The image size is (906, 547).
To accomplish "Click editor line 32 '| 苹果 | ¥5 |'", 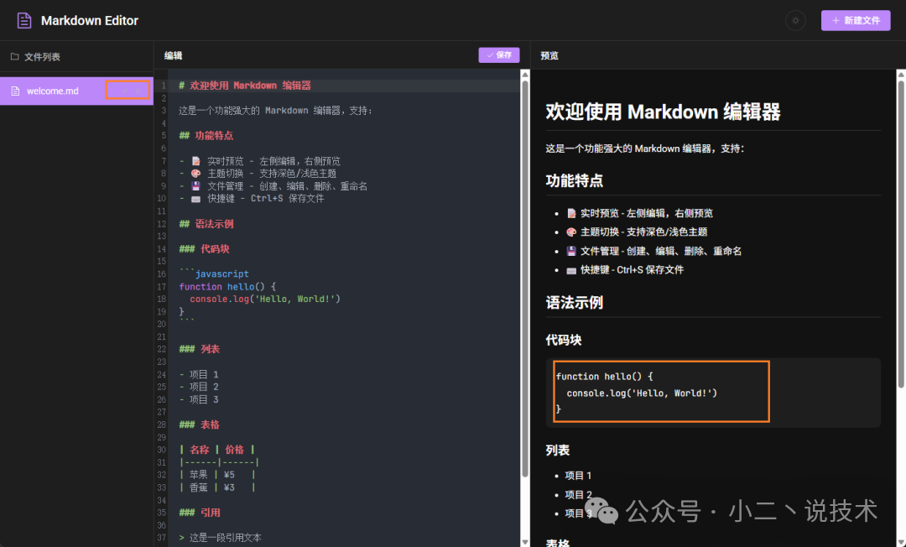I will pos(217,475).
